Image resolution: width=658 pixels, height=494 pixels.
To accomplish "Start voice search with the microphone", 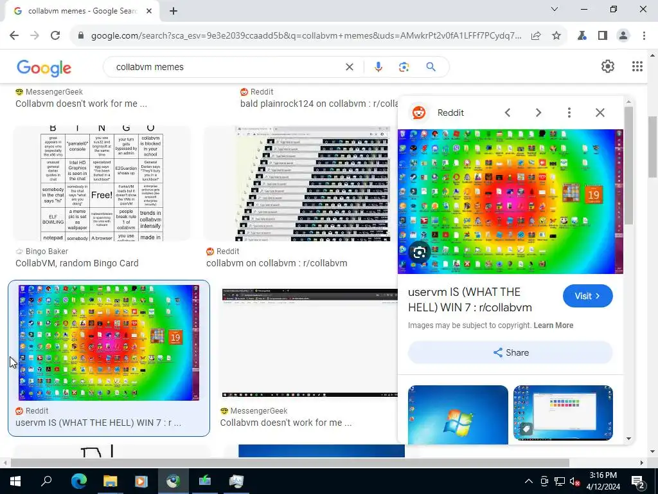I will (378, 67).
